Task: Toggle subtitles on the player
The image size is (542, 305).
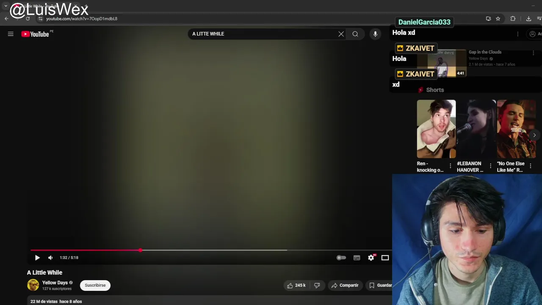Action: 357,258
